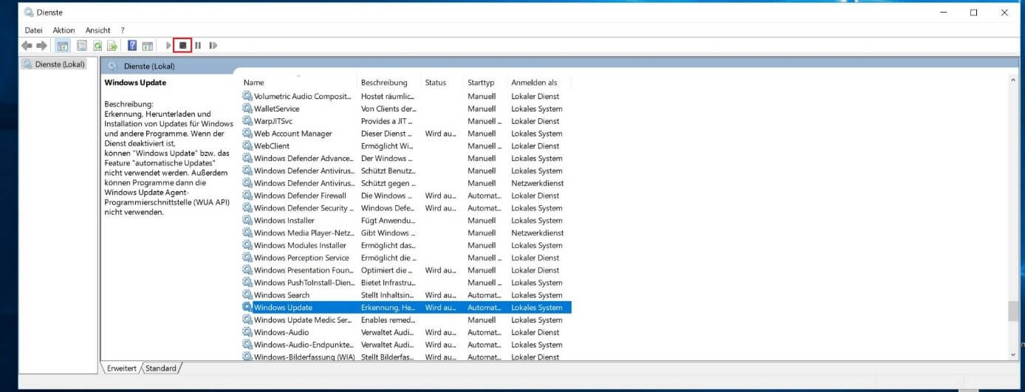
Task: Click the scrollbar down arrow of the services list
Action: (1013, 355)
